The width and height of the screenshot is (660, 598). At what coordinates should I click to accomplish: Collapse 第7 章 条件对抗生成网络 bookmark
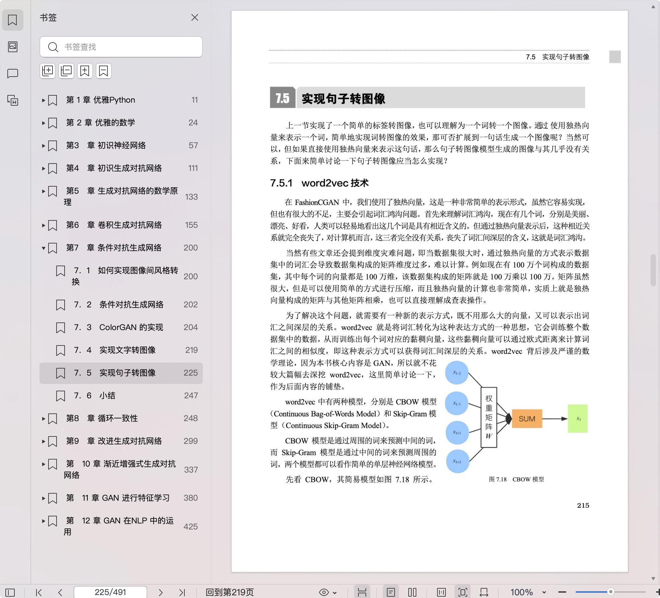point(44,248)
